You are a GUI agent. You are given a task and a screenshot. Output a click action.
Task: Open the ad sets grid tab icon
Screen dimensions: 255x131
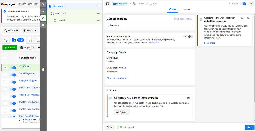click(x=30, y=40)
